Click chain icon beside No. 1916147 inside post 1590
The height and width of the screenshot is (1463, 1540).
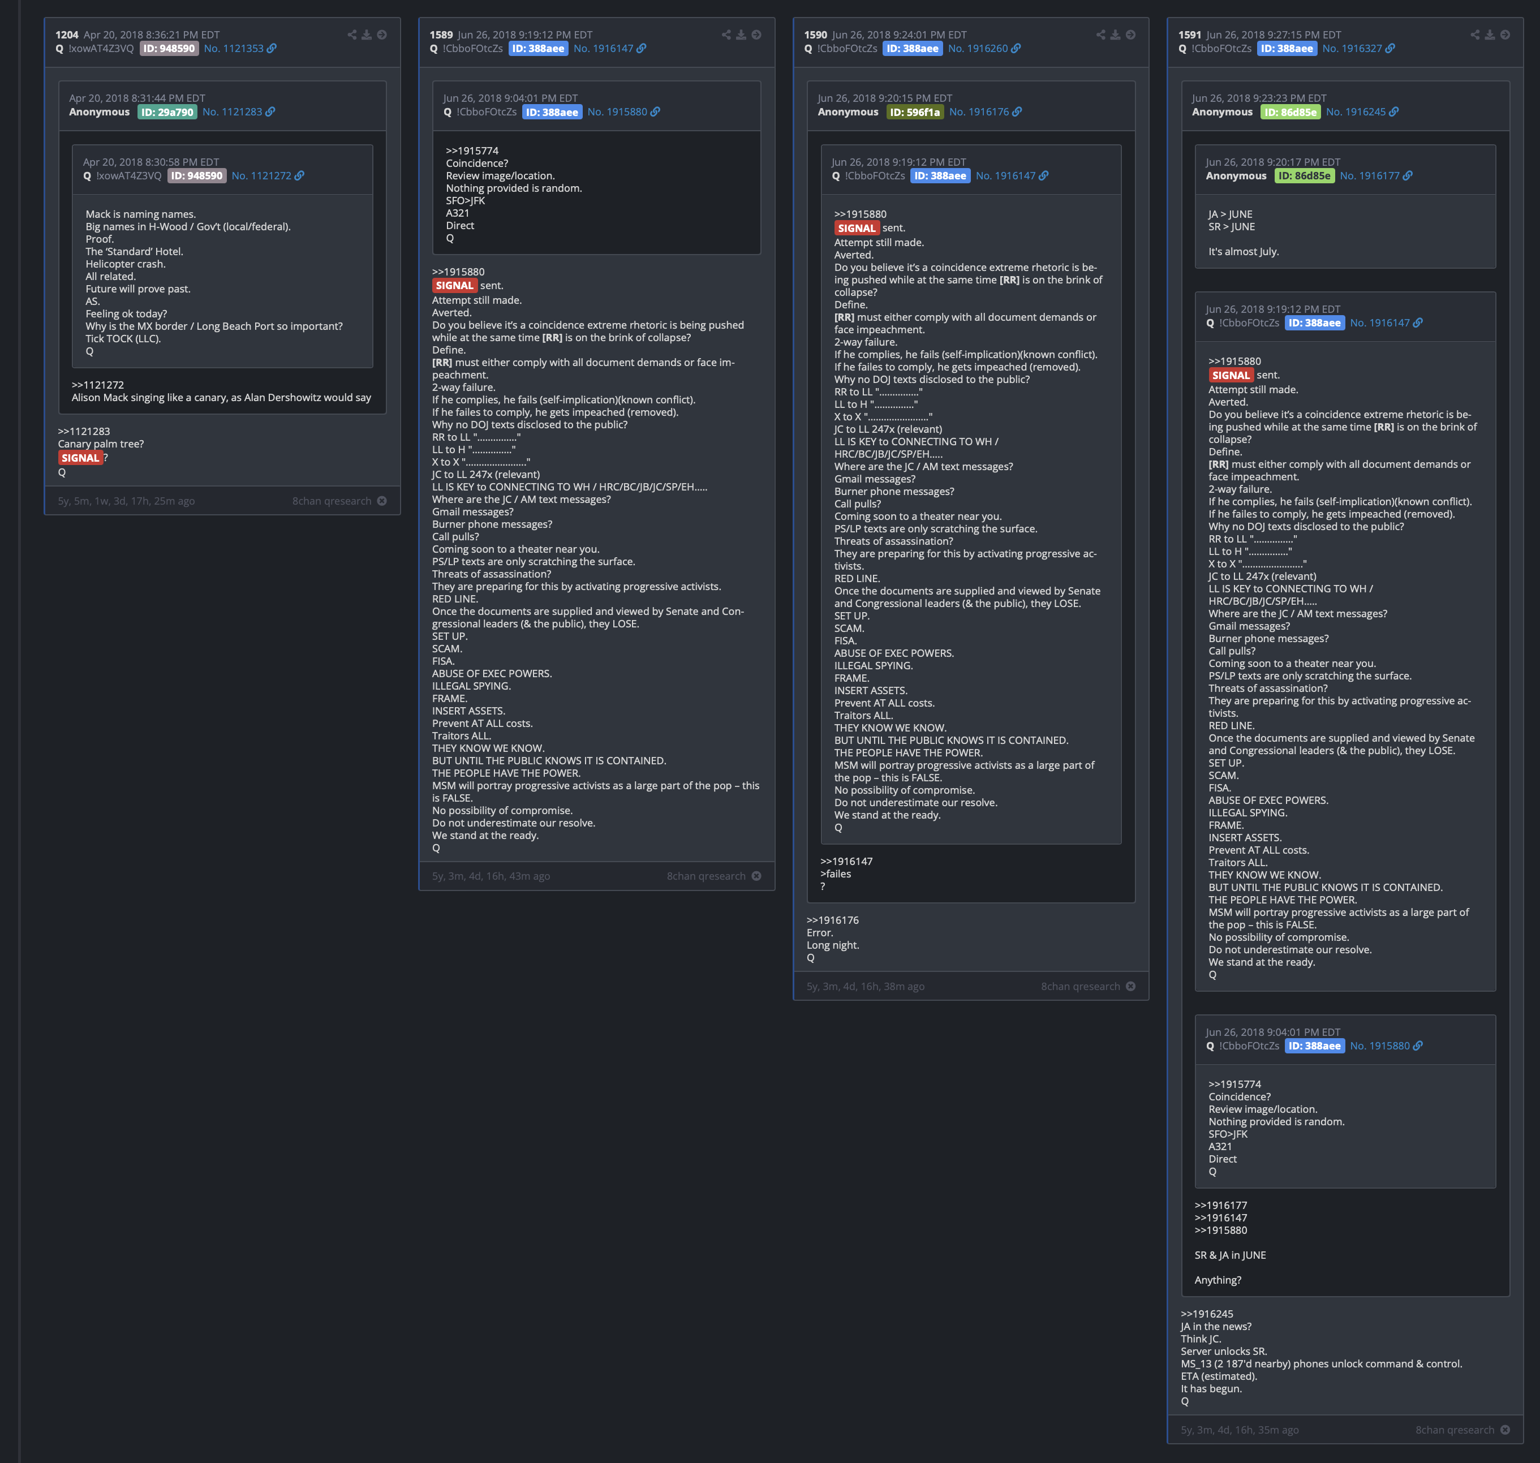coord(1043,177)
